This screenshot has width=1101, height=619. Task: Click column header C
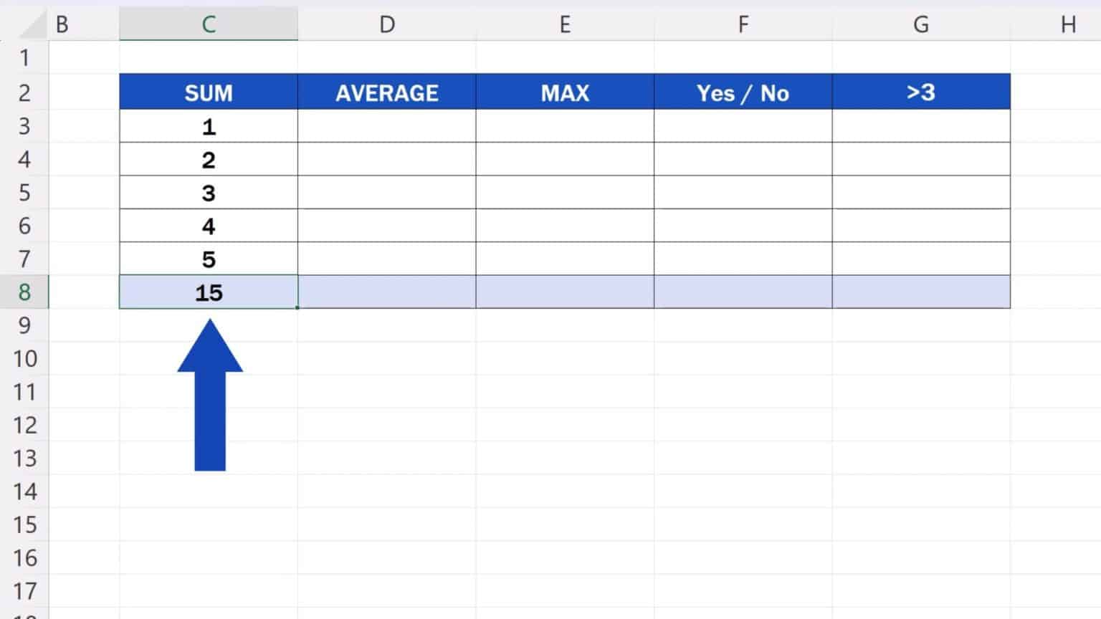click(x=208, y=23)
